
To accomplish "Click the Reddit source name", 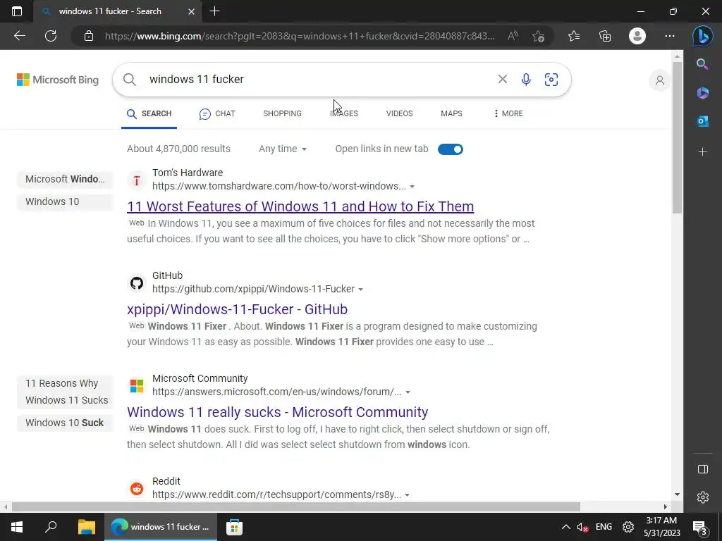I will coord(166,480).
